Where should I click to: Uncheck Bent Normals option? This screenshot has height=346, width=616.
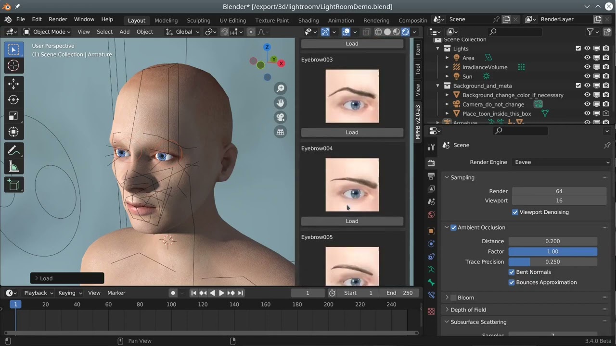click(x=512, y=272)
